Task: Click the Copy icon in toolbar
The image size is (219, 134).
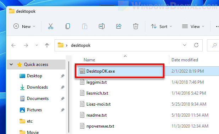Action: 68,26
